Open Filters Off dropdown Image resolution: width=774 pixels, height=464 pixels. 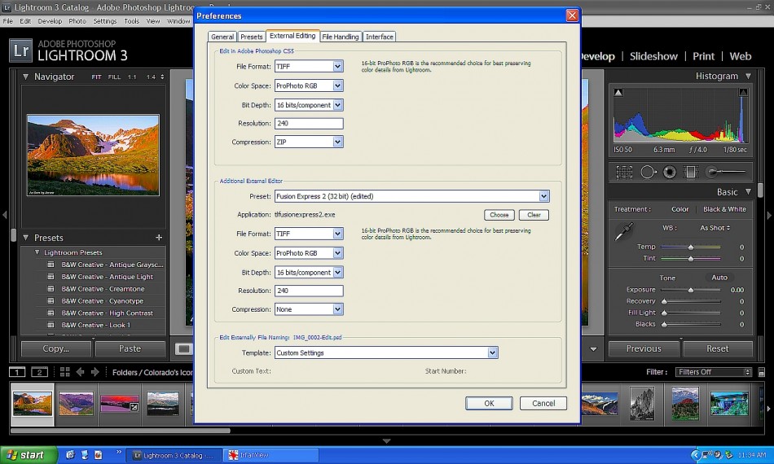pyautogui.click(x=713, y=372)
